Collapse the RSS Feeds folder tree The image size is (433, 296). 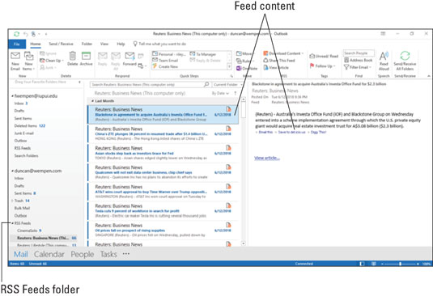[x=12, y=223]
